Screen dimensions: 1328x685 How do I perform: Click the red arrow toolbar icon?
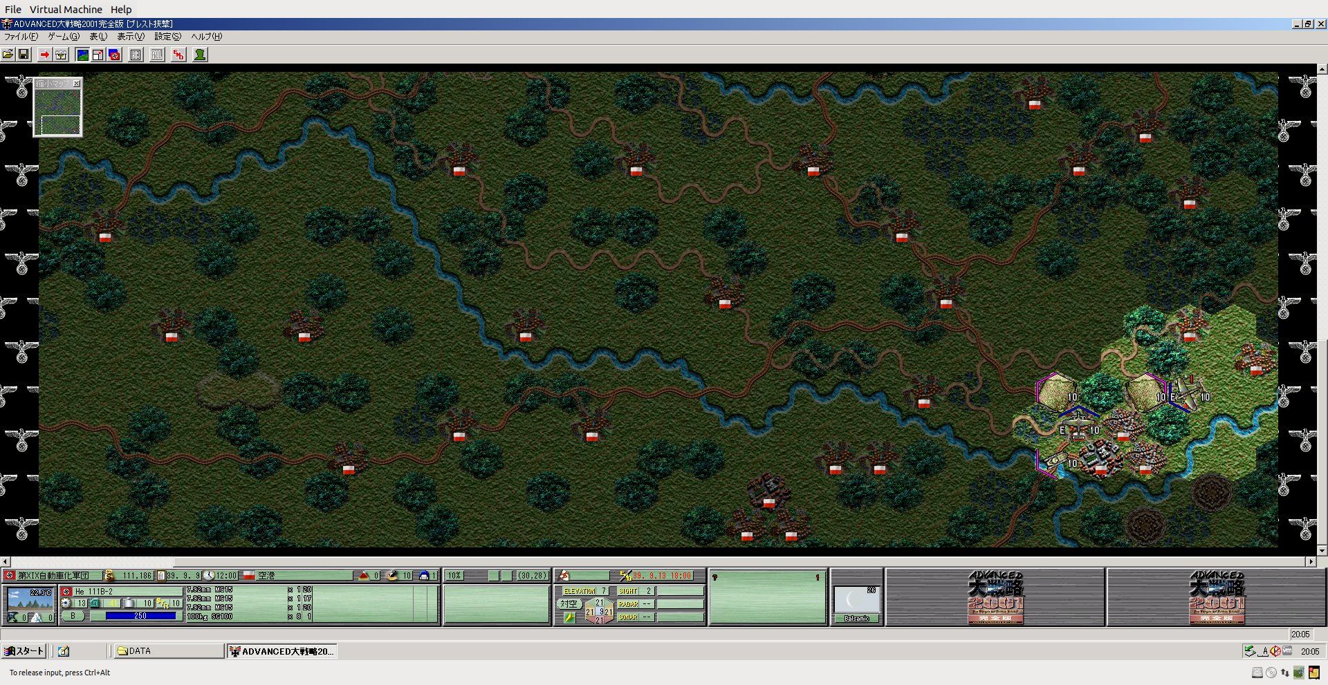45,55
